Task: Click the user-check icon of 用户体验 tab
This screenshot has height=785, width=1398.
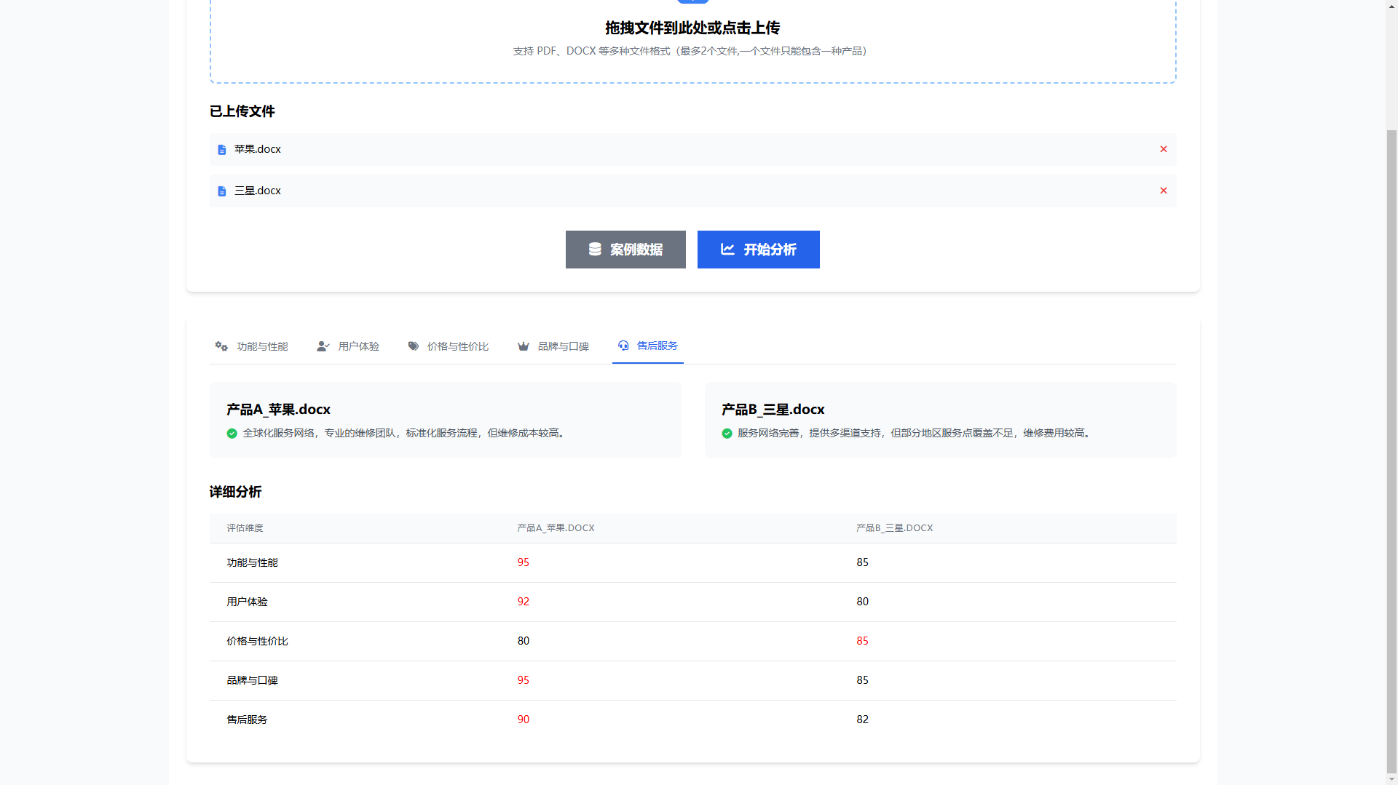Action: 323,346
